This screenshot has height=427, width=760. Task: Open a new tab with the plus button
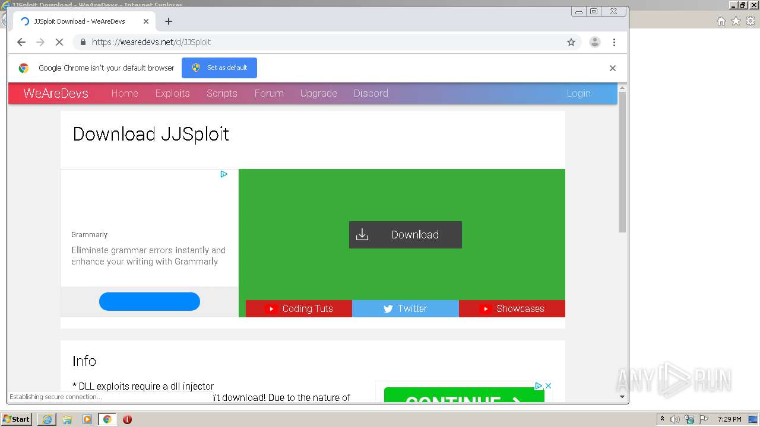pos(169,21)
